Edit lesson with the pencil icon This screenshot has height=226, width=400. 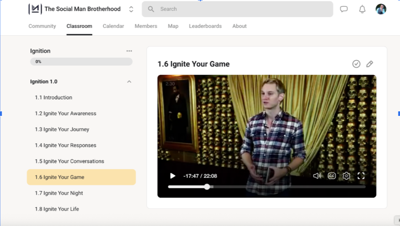click(x=370, y=64)
